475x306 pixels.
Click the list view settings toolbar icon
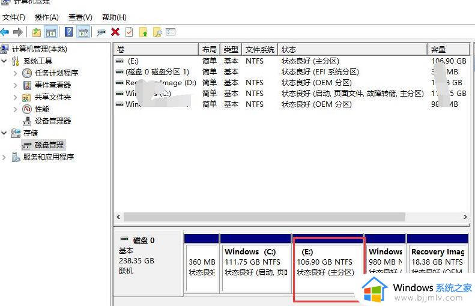click(171, 32)
